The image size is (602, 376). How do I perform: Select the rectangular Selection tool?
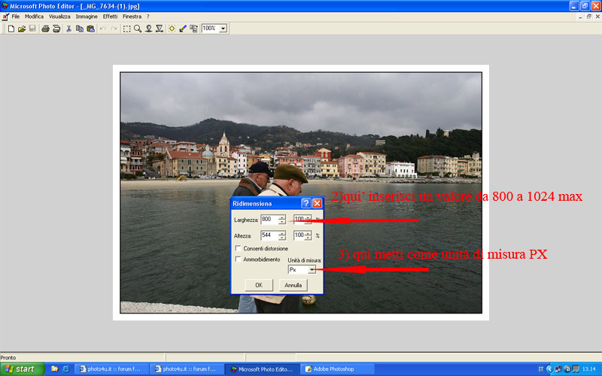(126, 29)
